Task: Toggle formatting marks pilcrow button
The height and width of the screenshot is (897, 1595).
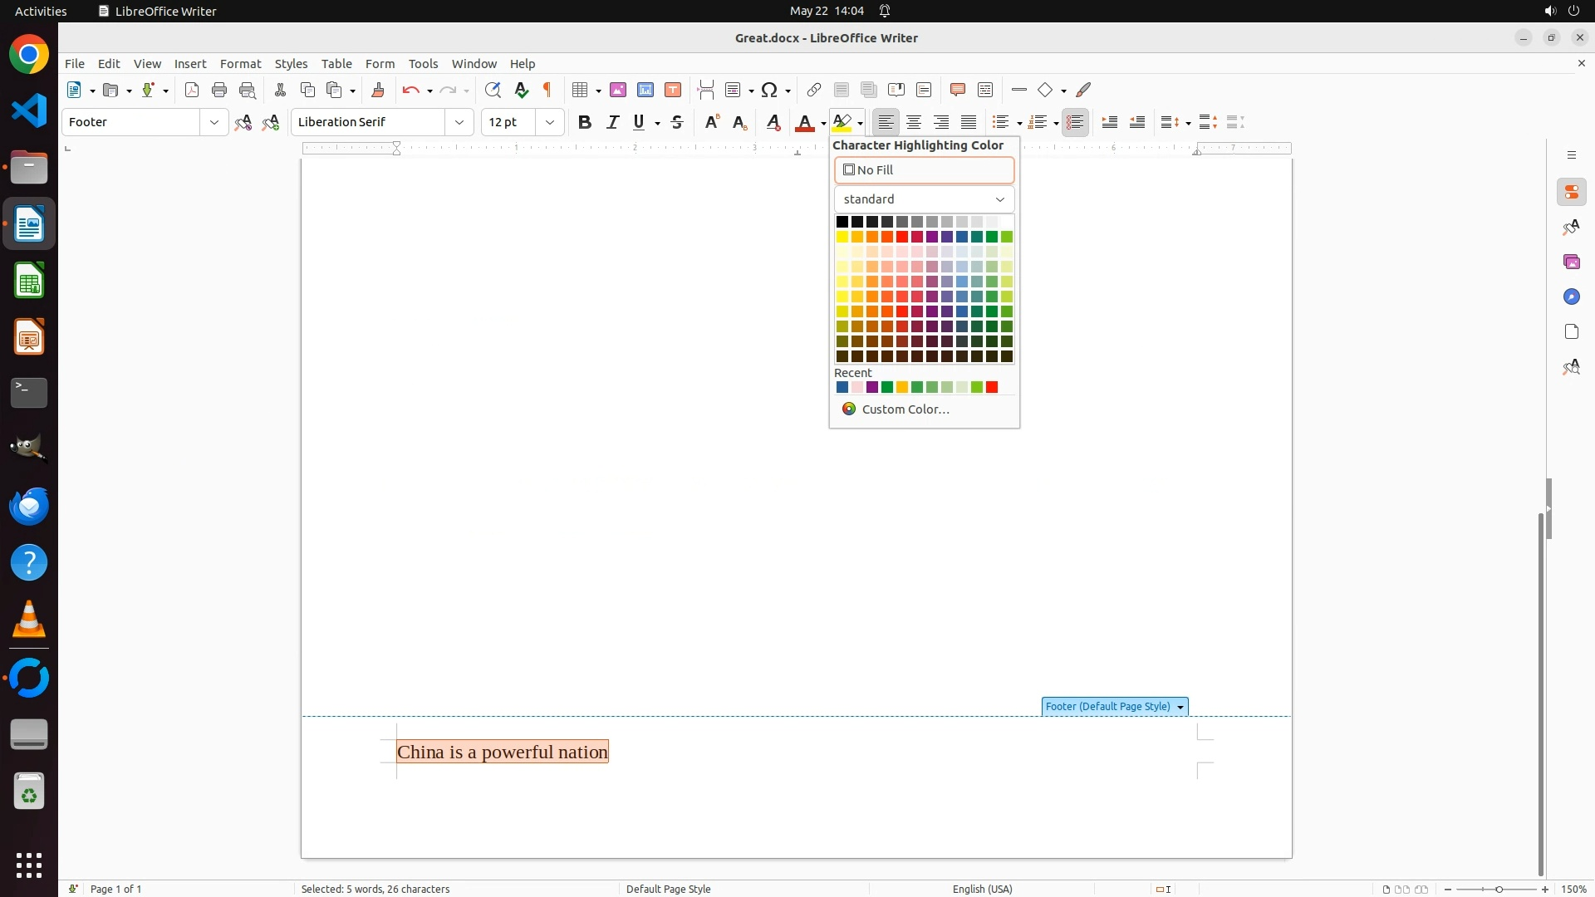Action: pos(547,91)
